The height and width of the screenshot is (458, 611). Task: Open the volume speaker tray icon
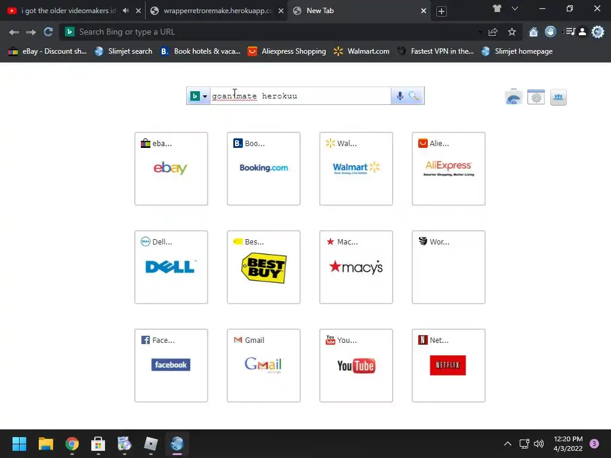pyautogui.click(x=539, y=444)
